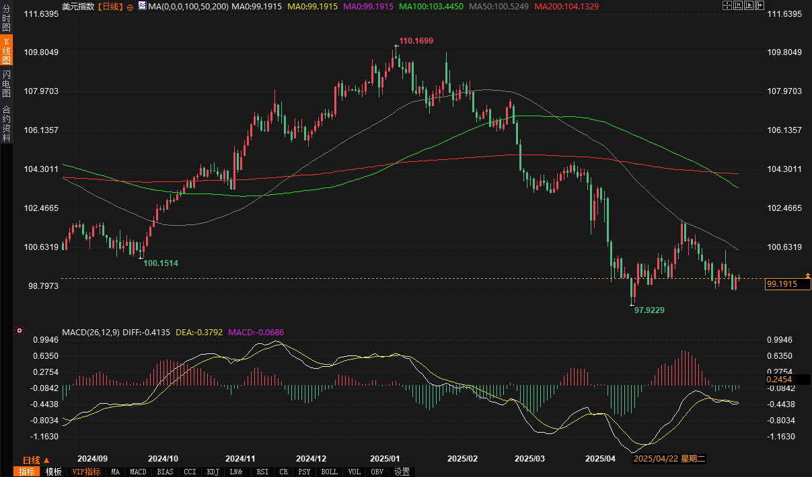The height and width of the screenshot is (477, 812).
Task: Select the 模板 tab at bottom
Action: coord(54,472)
